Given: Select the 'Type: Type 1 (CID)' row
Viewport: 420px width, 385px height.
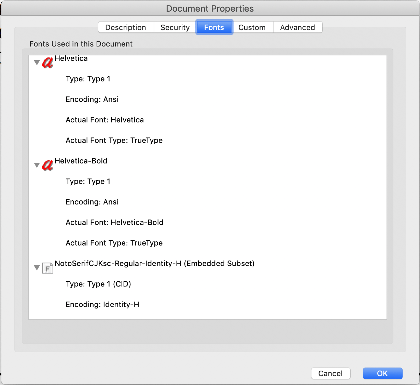Looking at the screenshot, I should [98, 284].
